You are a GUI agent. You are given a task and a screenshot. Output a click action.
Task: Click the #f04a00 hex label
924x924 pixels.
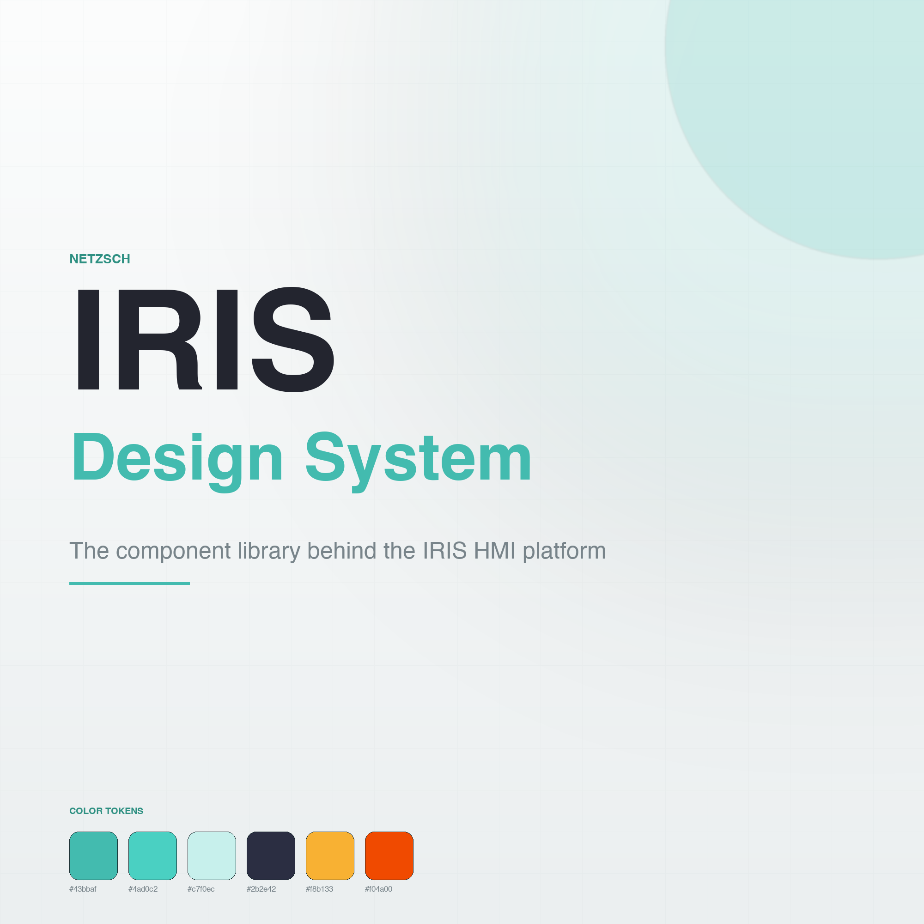[x=379, y=889]
